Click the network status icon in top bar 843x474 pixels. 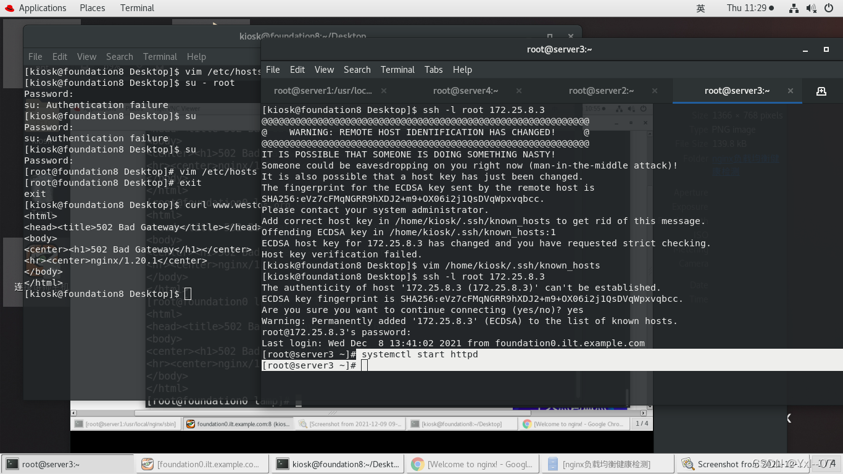click(794, 8)
